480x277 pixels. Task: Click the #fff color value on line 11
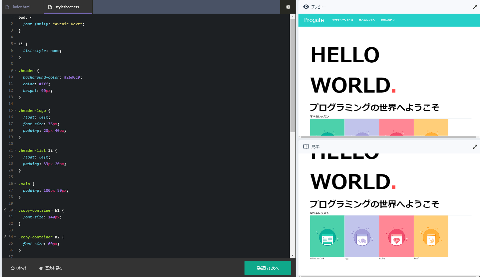click(x=44, y=84)
